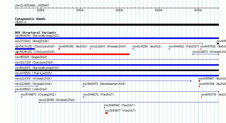This screenshot has width=226, height=123.
Task: Click blue nsv1139768 variant line
Action: click(x=129, y=102)
